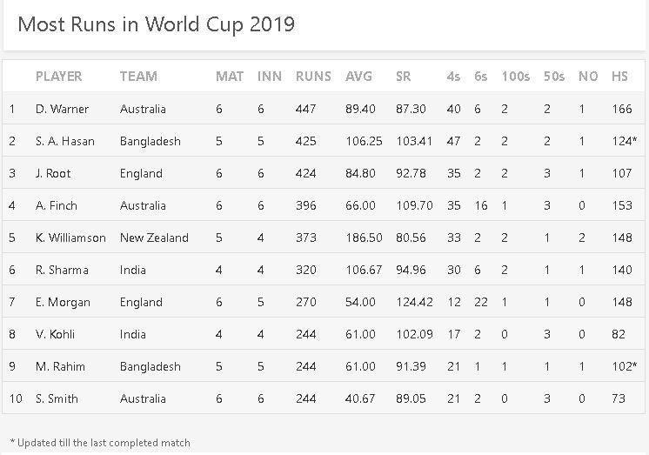Click R. Sharma player name
Screen dimensions: 649x455
click(62, 270)
